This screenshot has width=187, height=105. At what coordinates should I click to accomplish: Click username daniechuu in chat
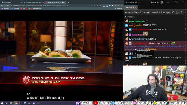coord(137,35)
